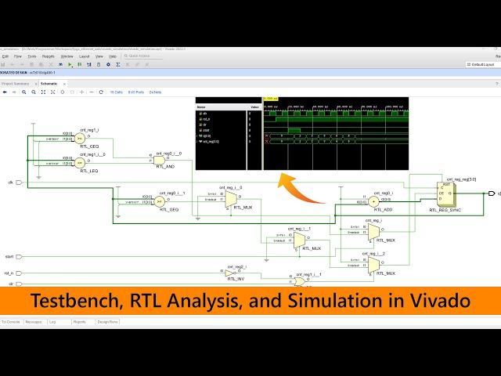Image resolution: width=501 pixels, height=376 pixels.
Task: Click the 16 Cells link
Action: pos(117,92)
